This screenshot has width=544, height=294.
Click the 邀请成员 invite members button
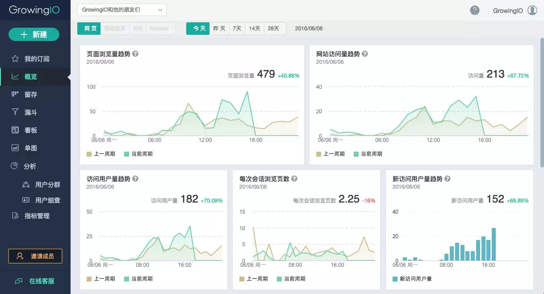35,256
